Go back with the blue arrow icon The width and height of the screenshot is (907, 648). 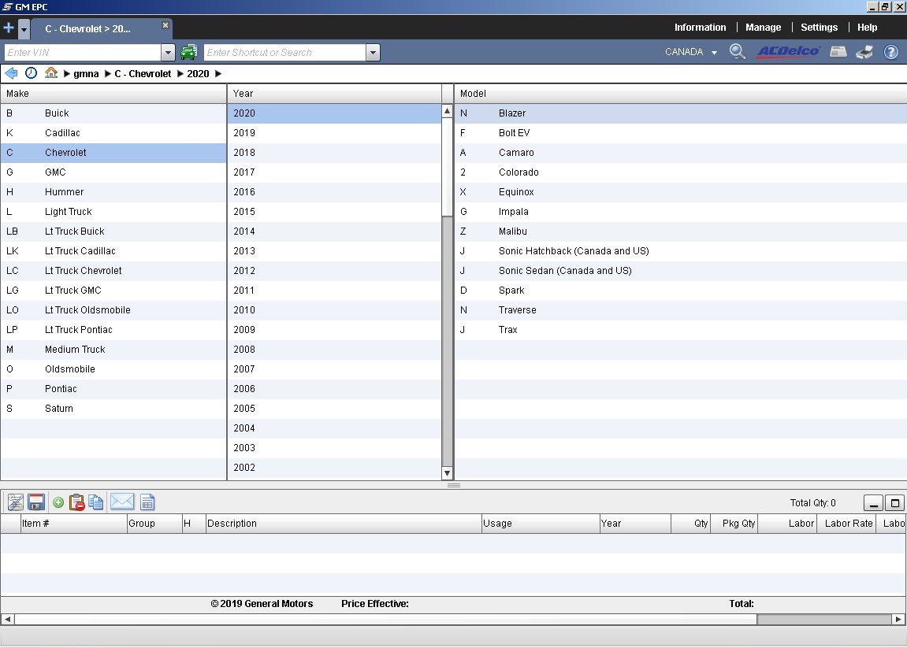11,73
